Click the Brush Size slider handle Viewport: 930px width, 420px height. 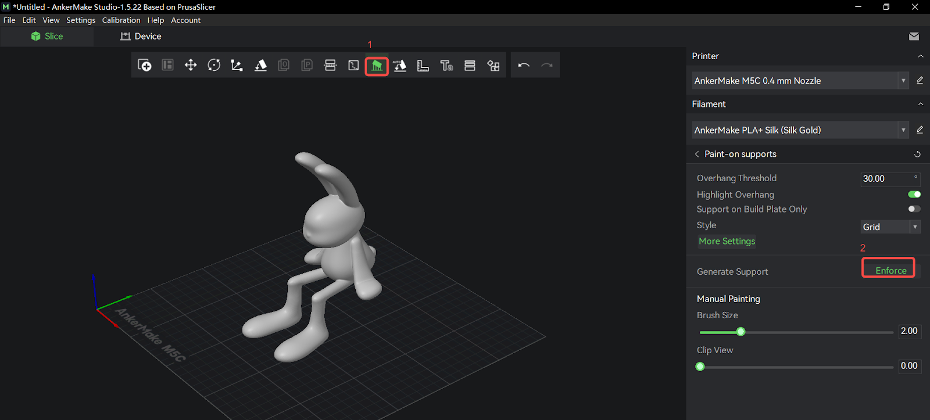point(741,332)
